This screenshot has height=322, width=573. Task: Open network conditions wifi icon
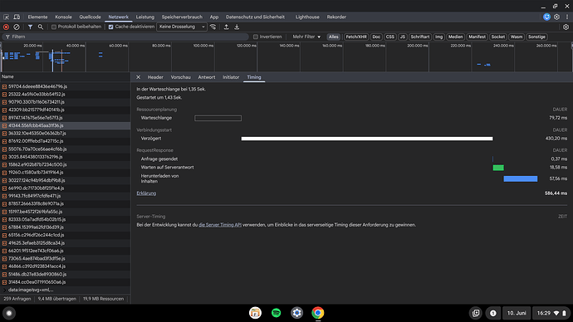tap(213, 27)
